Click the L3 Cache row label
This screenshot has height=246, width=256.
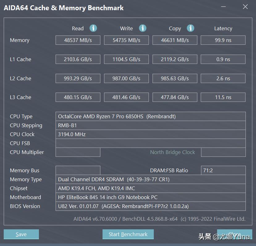[x=20, y=97]
